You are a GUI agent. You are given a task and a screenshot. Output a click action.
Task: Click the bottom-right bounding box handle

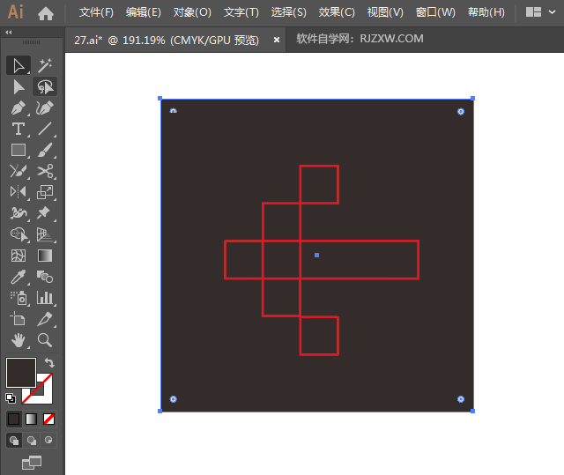[472, 411]
